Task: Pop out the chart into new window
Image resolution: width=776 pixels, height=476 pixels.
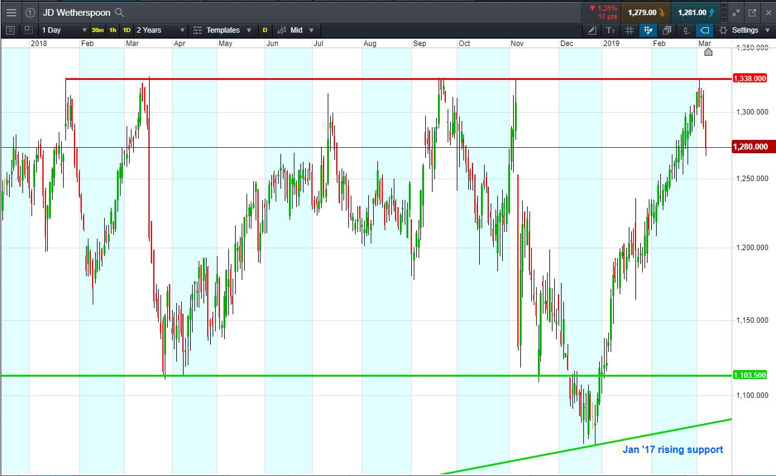Action: (x=752, y=12)
